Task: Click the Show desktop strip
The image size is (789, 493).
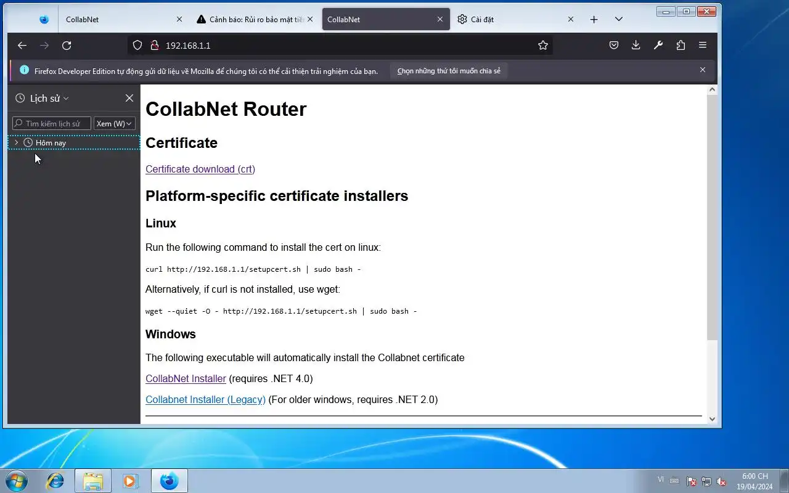Action: (x=784, y=481)
